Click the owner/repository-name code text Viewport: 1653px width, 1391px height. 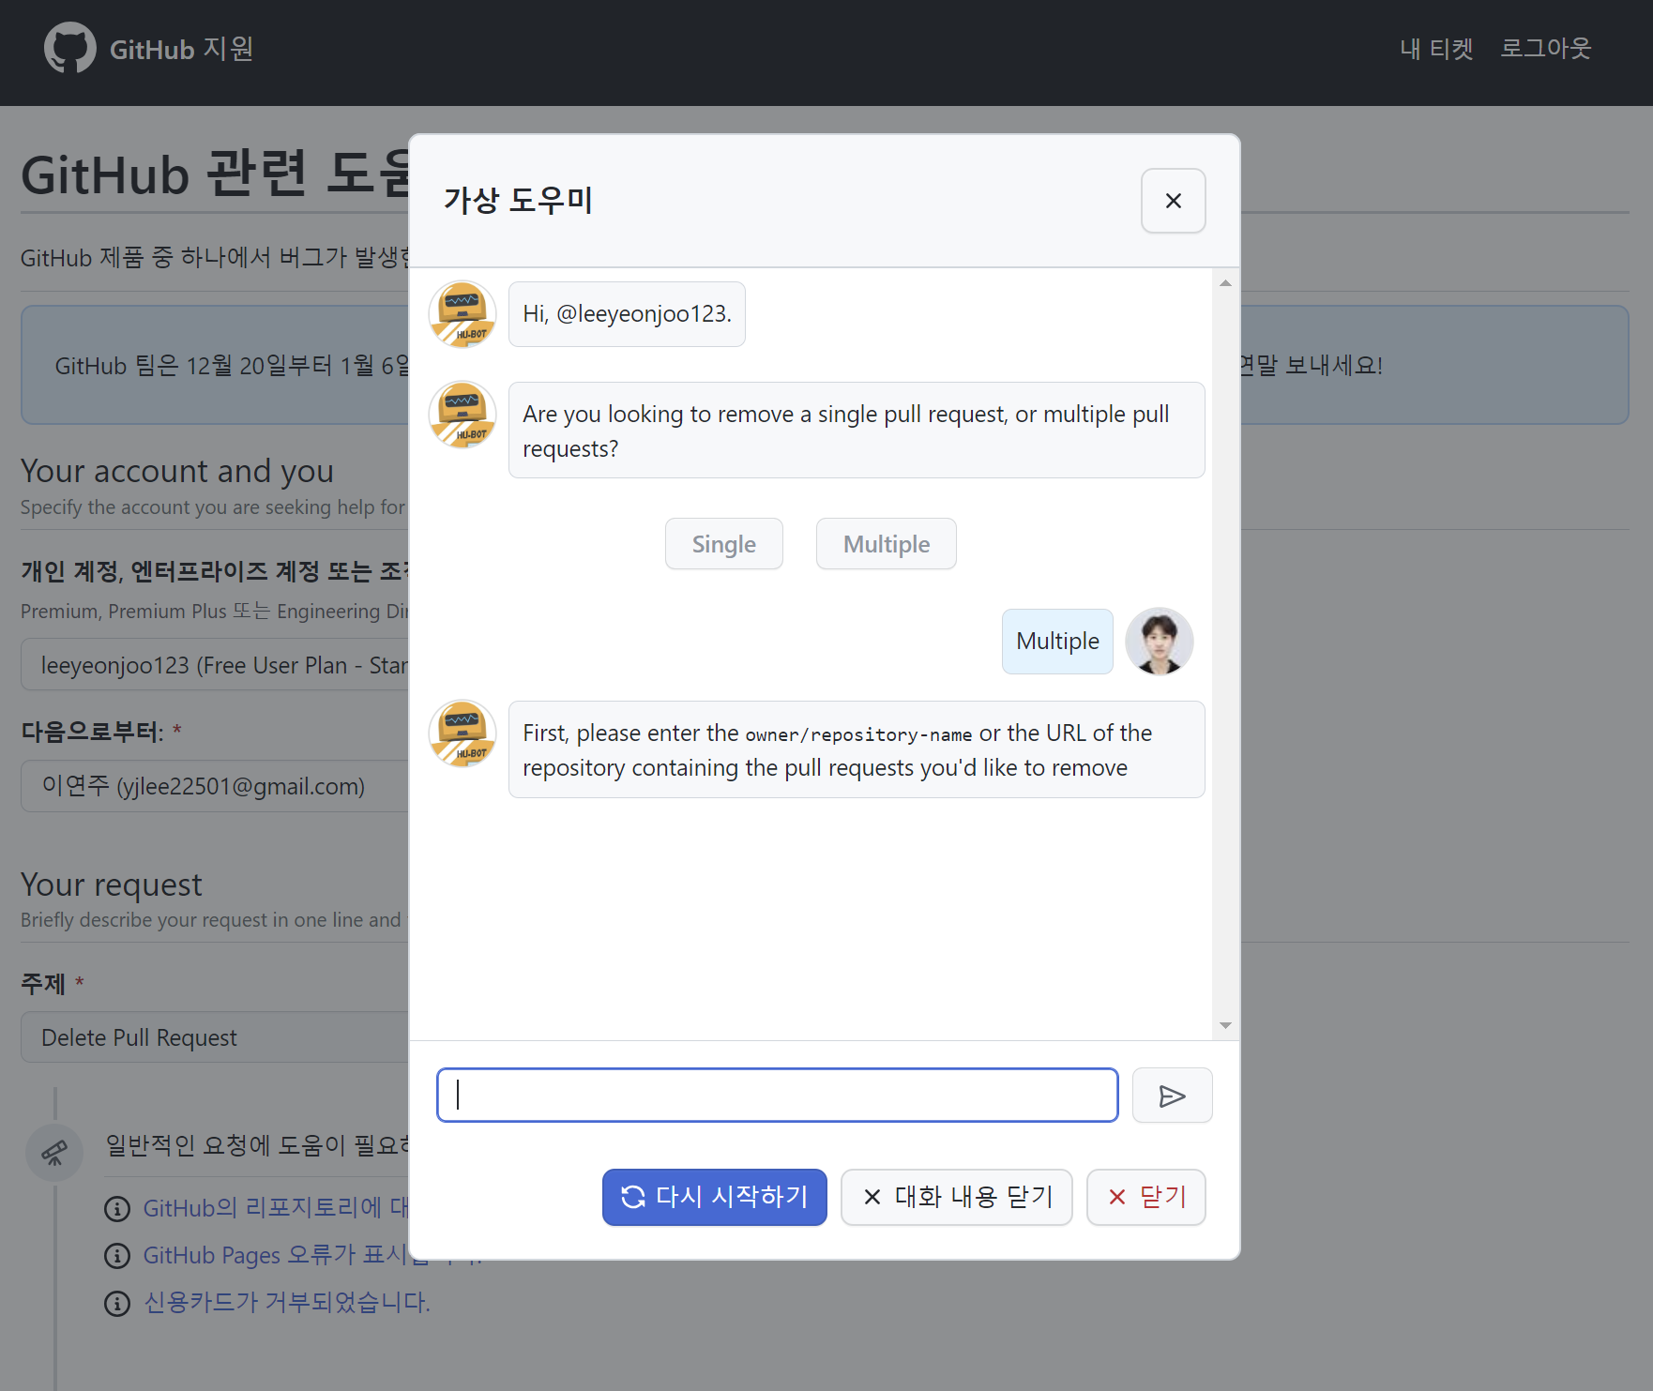pyautogui.click(x=857, y=734)
